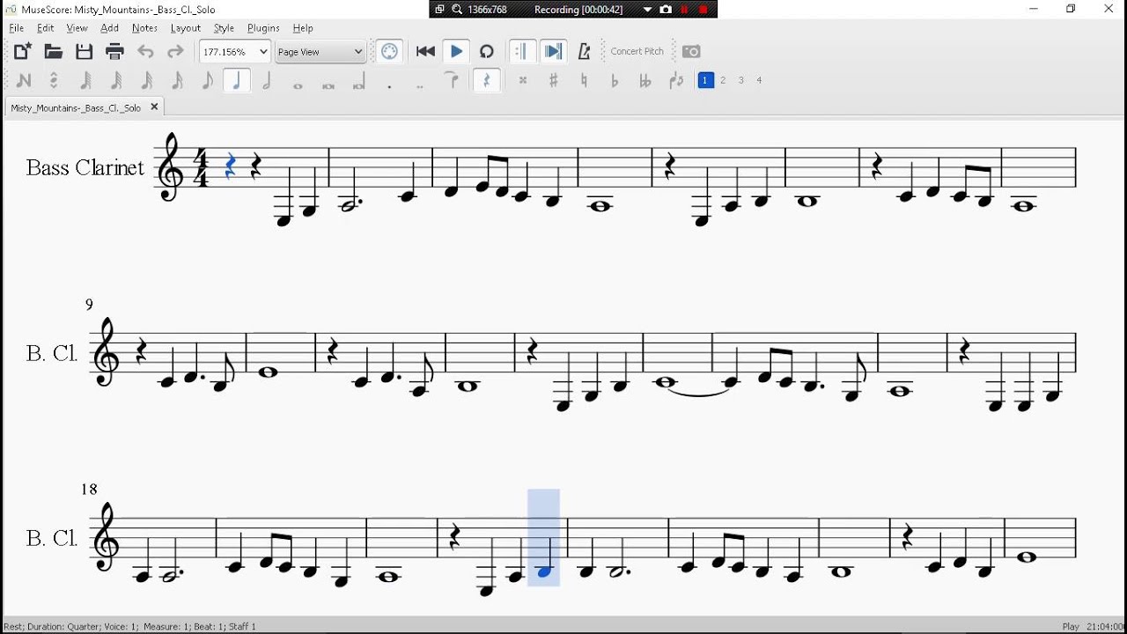Select voice 3

click(741, 80)
